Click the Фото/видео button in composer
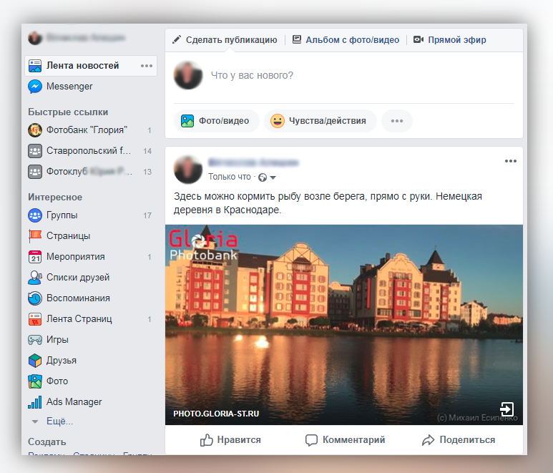 point(217,121)
